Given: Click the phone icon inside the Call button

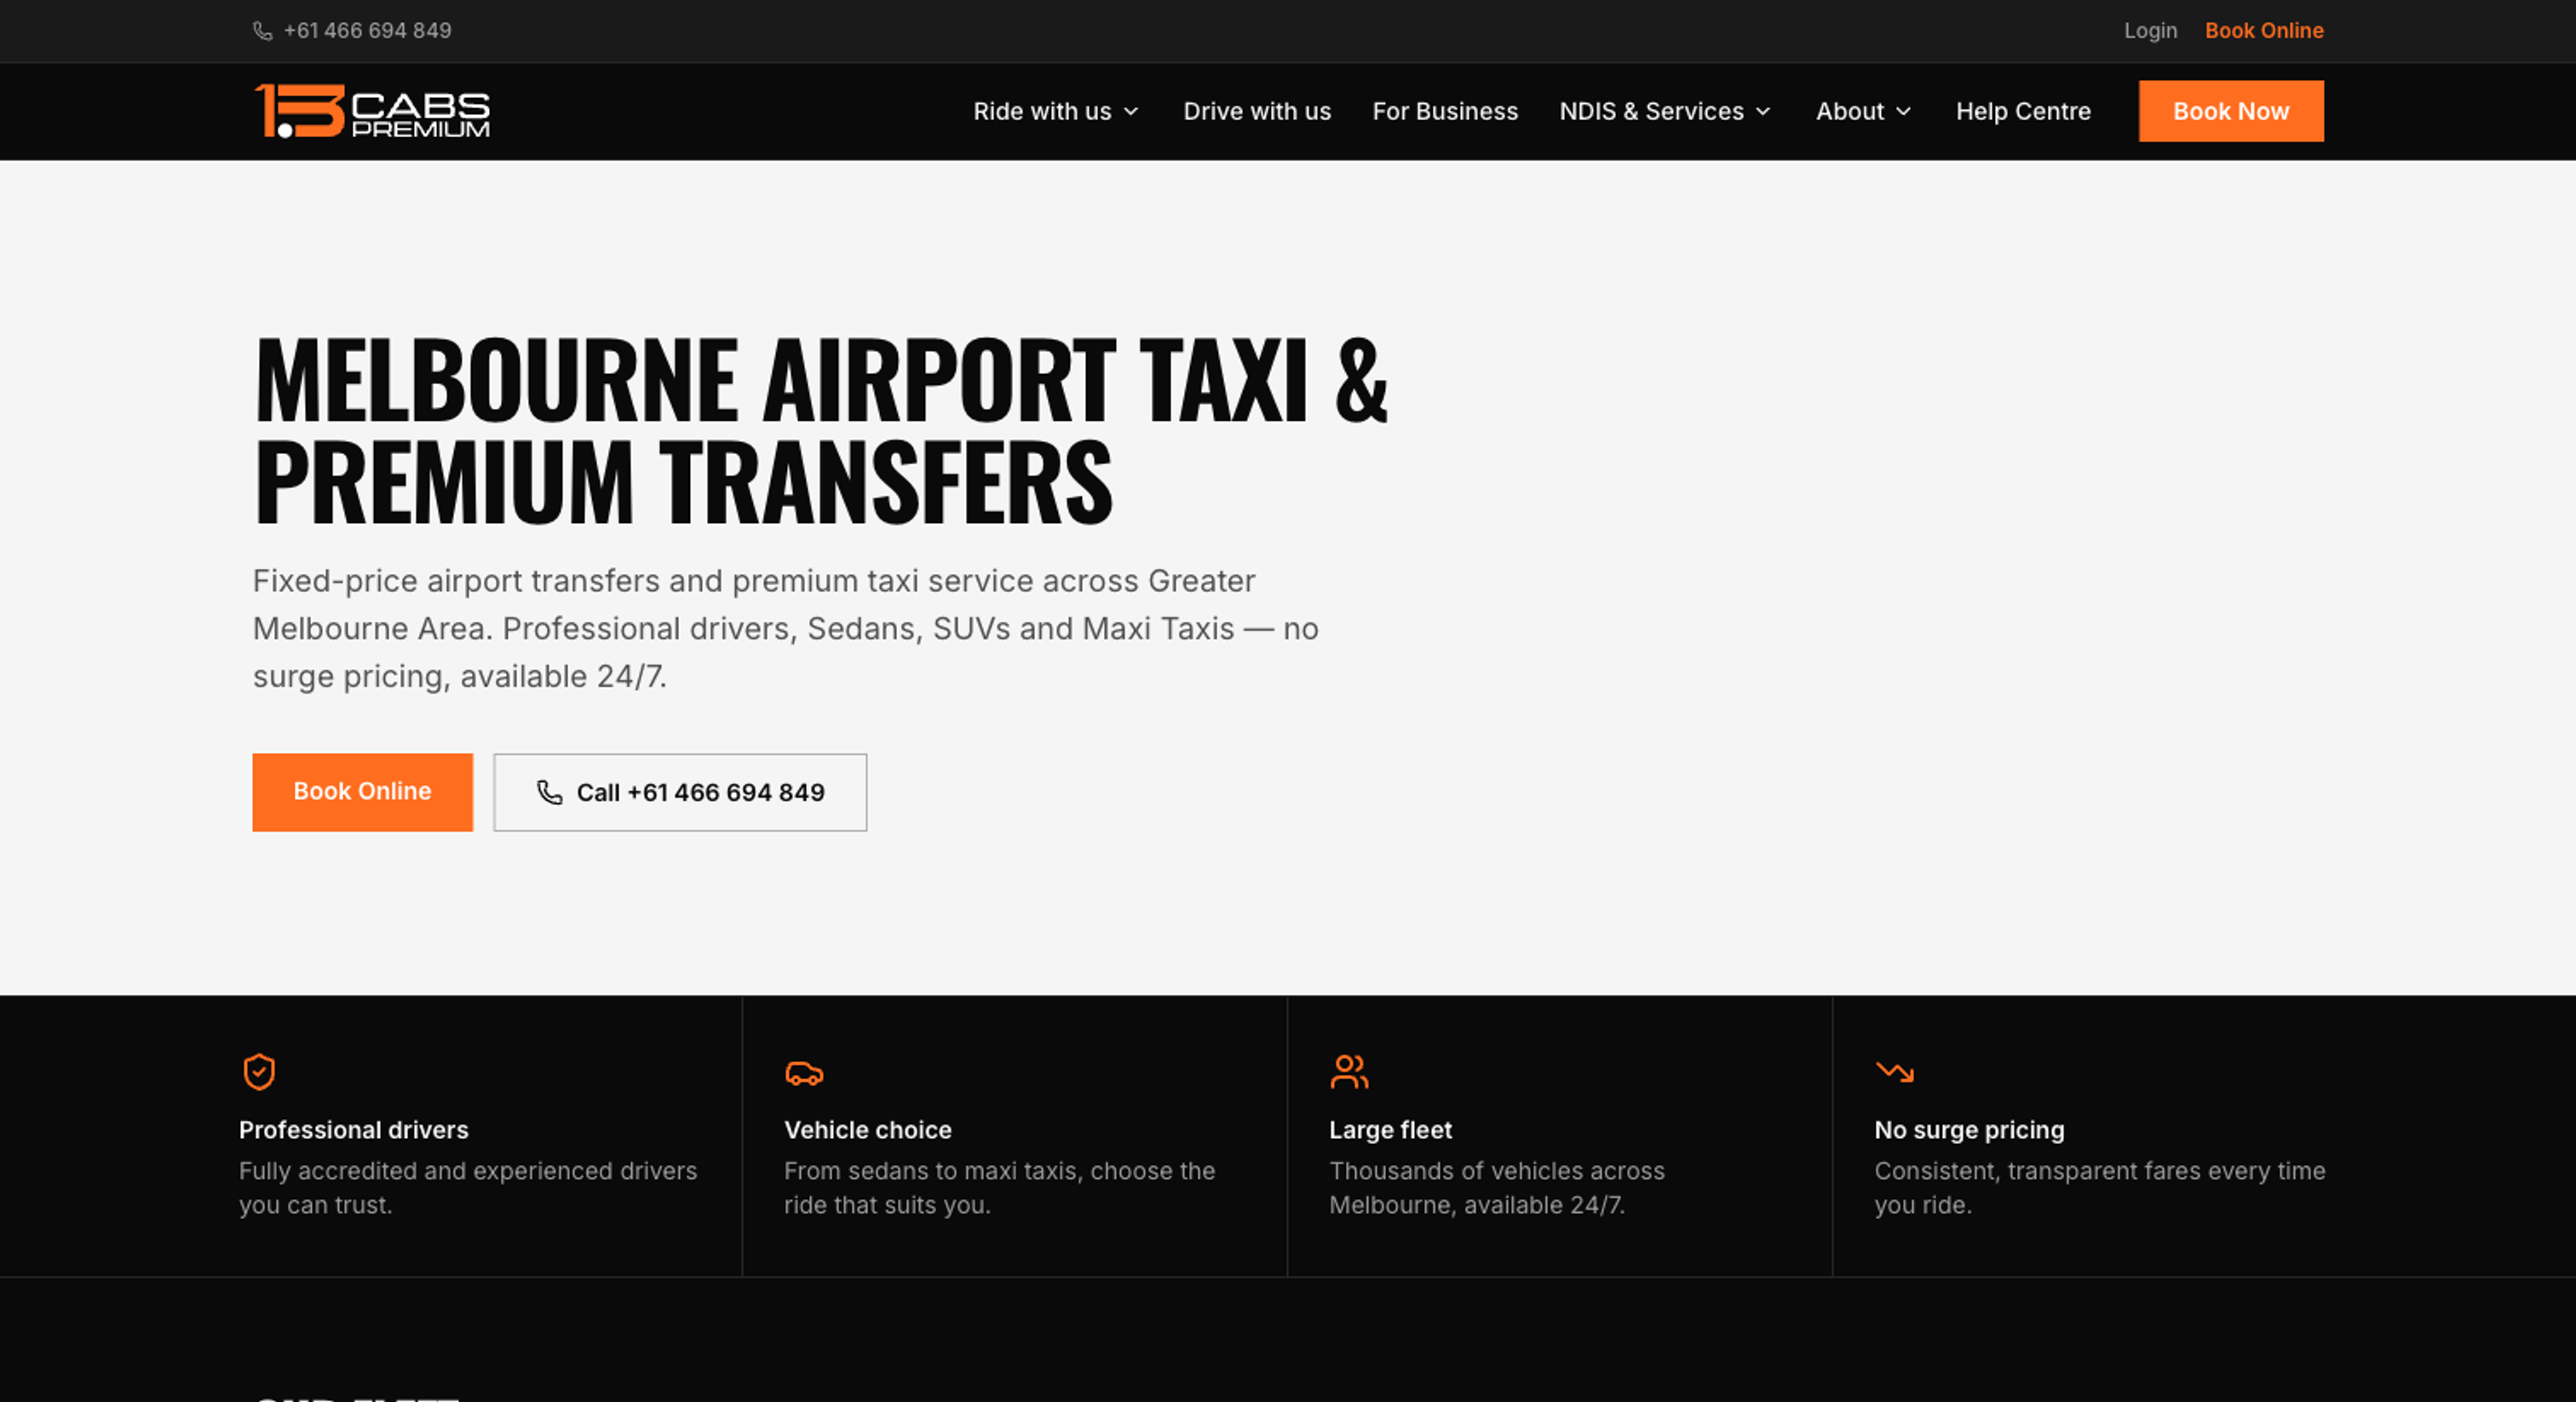Looking at the screenshot, I should (549, 792).
